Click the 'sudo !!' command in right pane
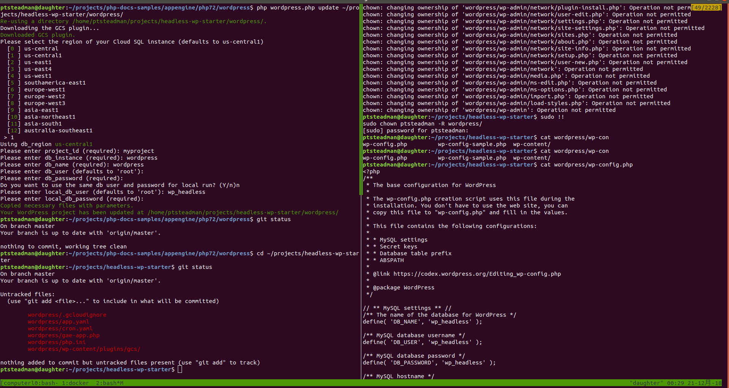Image resolution: width=729 pixels, height=388 pixels. (x=552, y=117)
